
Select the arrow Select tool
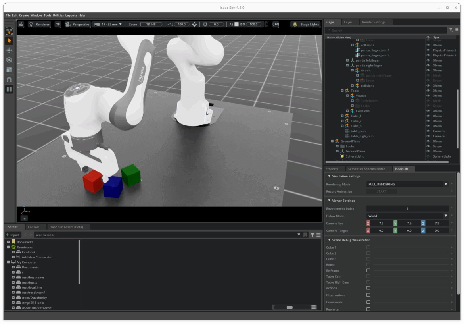click(x=9, y=41)
